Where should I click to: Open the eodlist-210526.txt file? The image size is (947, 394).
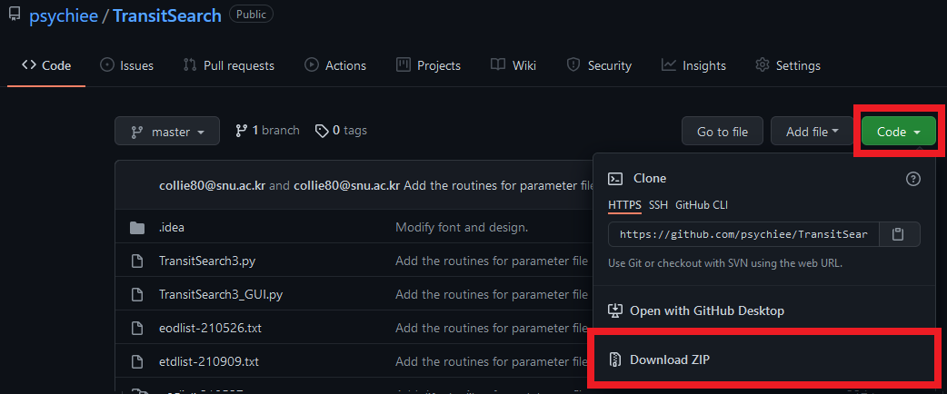(x=210, y=329)
